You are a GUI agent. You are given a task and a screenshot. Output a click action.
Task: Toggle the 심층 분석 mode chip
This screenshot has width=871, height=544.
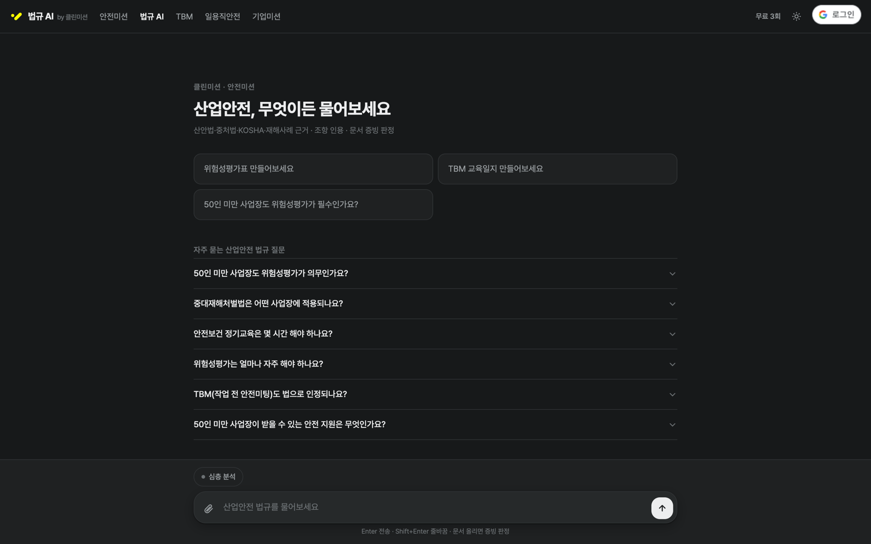(218, 477)
